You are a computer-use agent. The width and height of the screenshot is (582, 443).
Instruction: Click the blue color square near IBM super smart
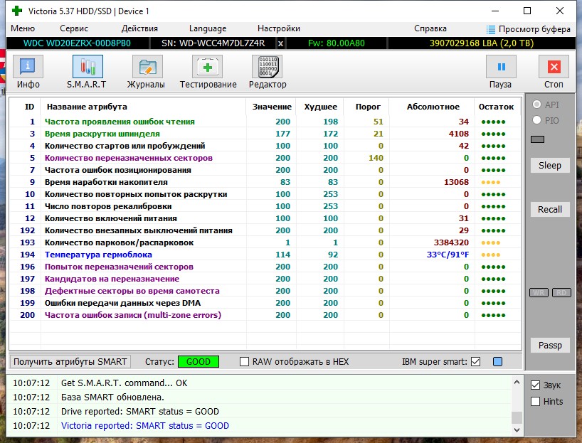click(x=497, y=361)
